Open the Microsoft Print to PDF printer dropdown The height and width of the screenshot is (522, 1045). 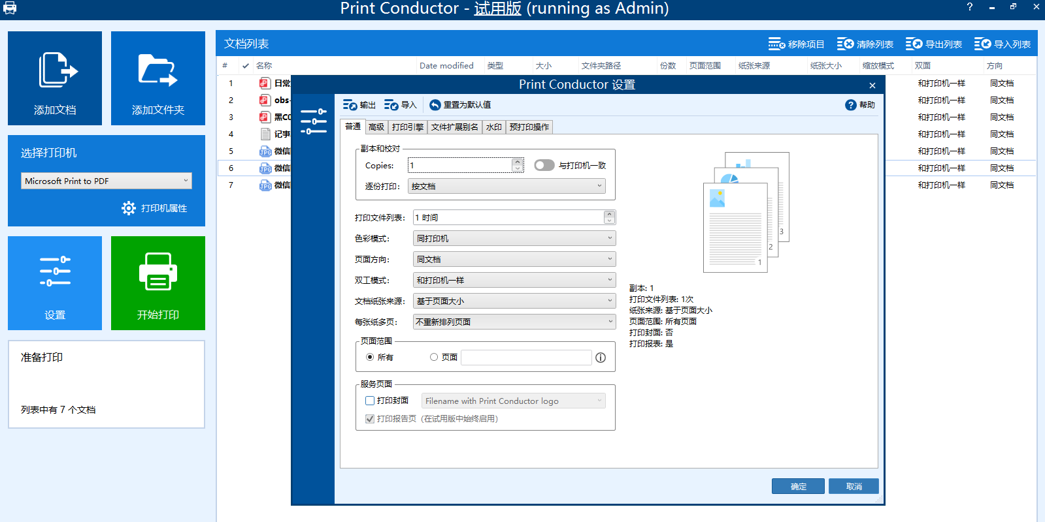click(x=107, y=181)
